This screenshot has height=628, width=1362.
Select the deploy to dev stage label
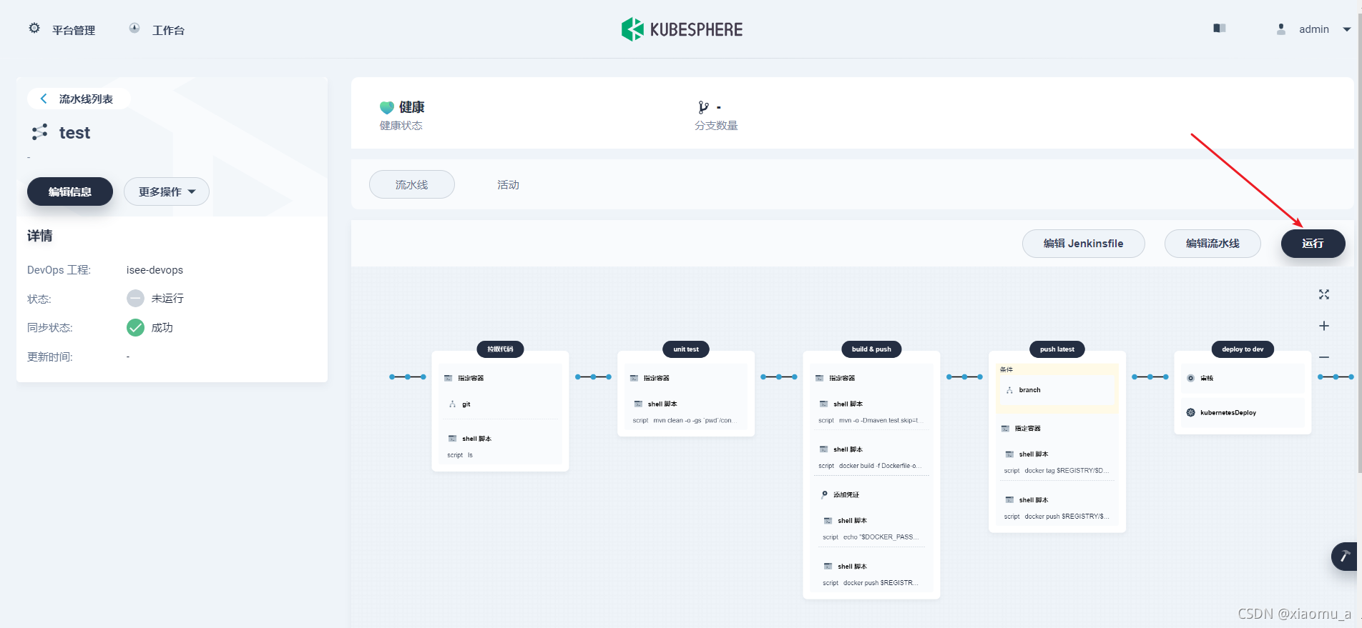coord(1243,349)
